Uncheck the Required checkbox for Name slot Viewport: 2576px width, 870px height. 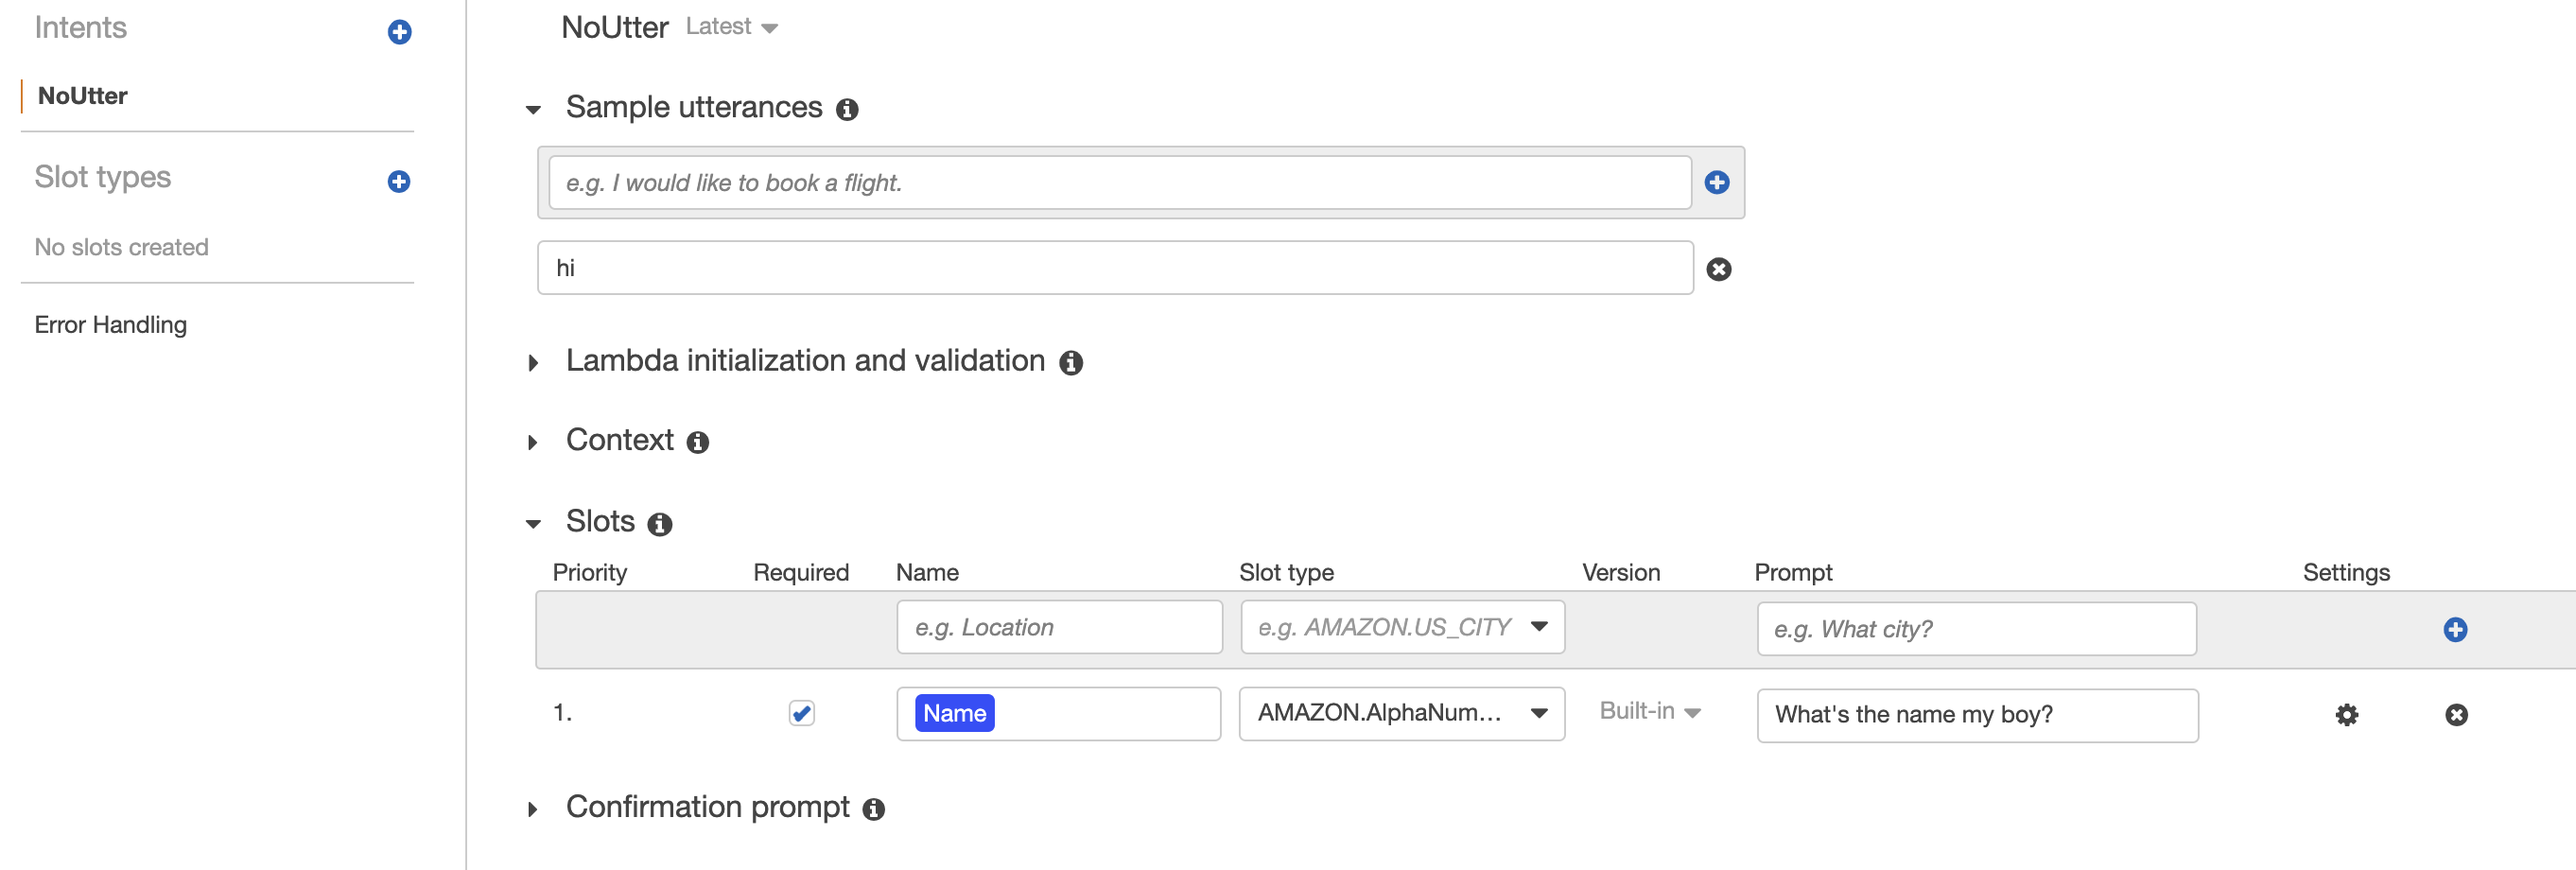coord(801,713)
